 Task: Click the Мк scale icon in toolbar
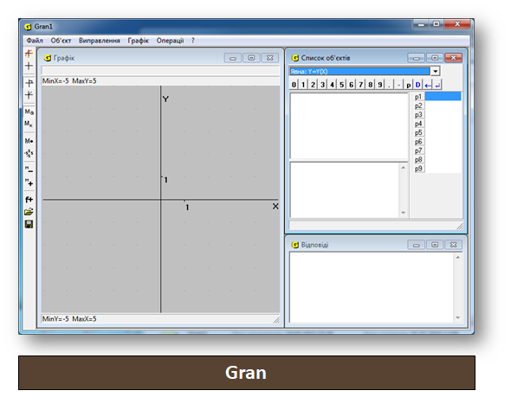pyautogui.click(x=29, y=124)
